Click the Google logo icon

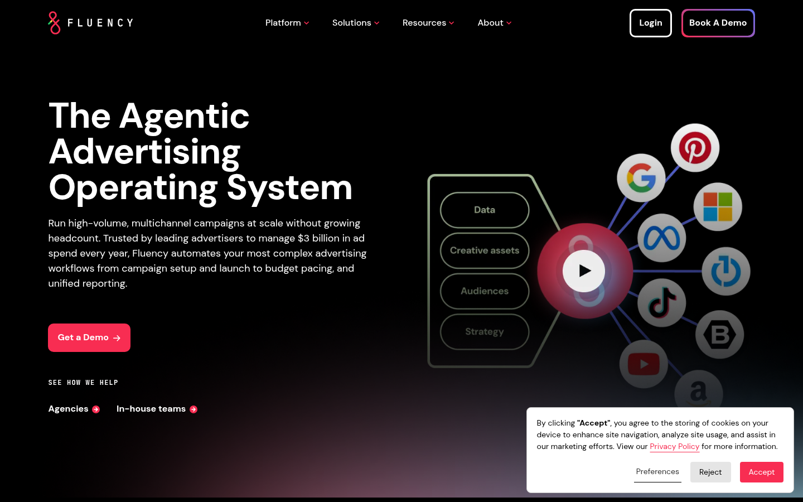[641, 178]
